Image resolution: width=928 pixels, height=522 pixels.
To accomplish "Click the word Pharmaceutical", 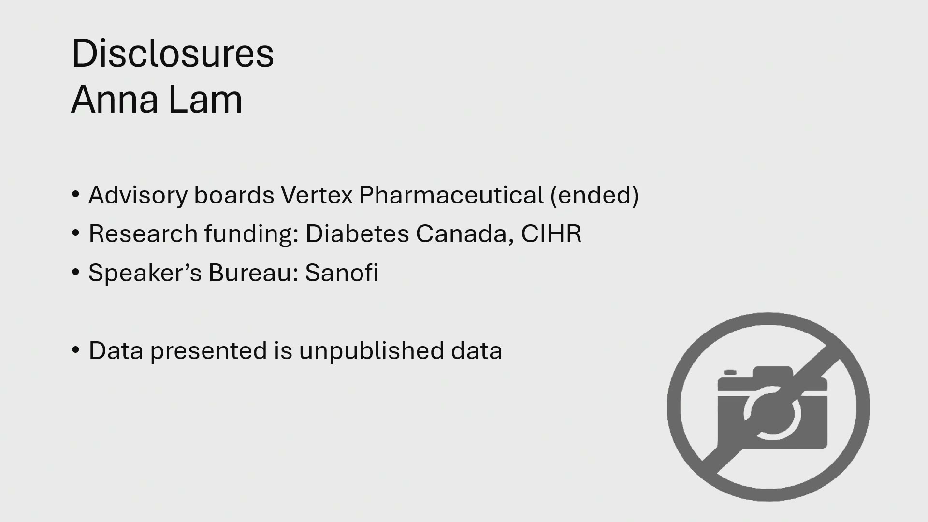I will tap(451, 195).
